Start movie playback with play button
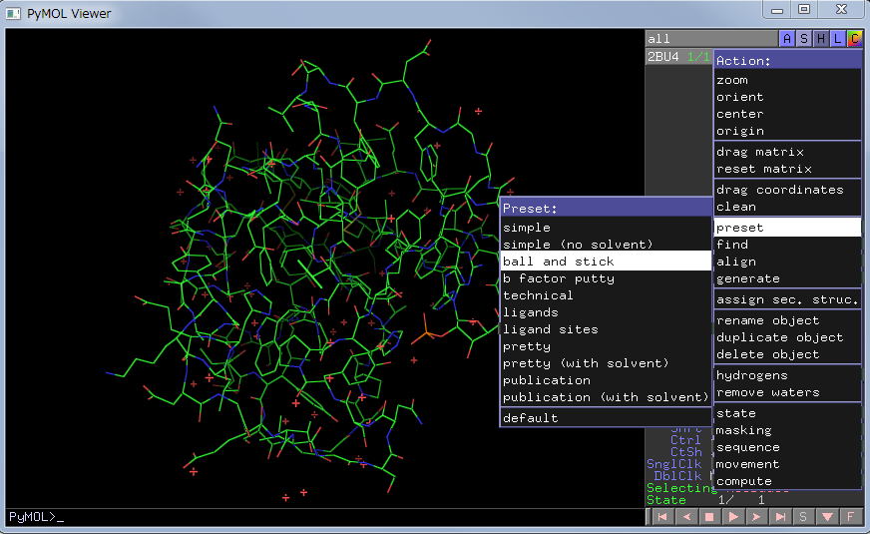The height and width of the screenshot is (534, 870). [733, 517]
